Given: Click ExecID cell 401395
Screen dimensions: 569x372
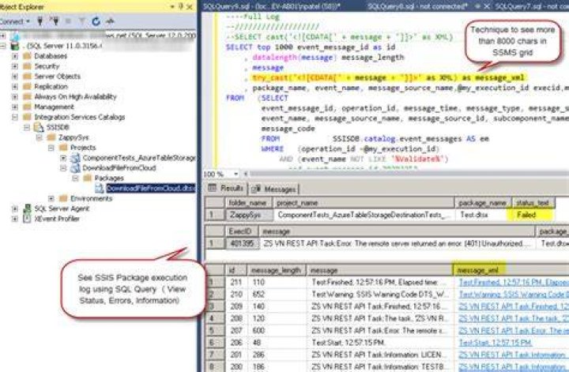Looking at the screenshot, I should [242, 243].
